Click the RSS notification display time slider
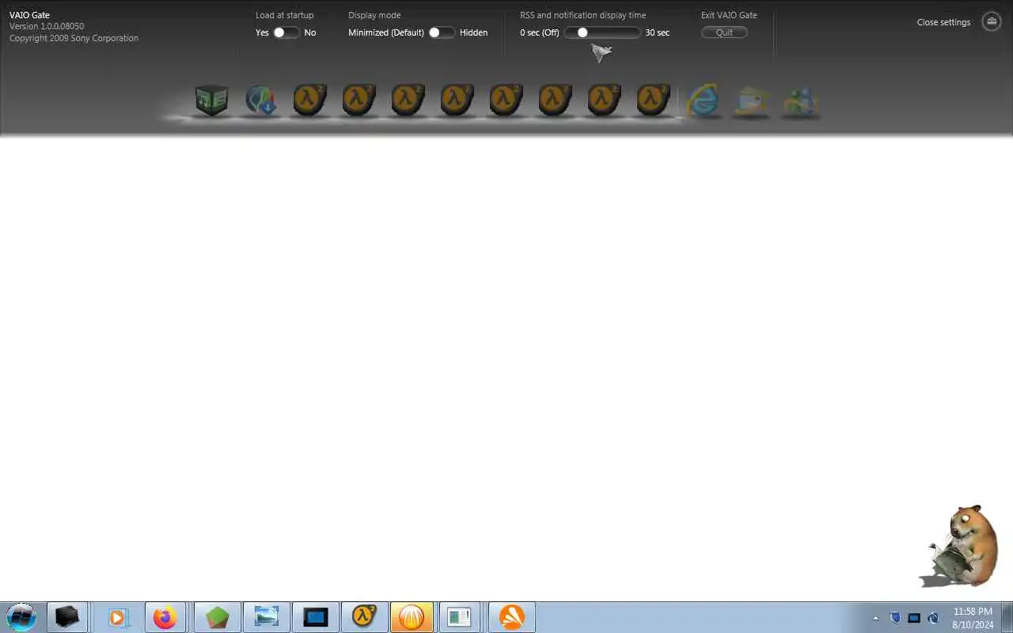The image size is (1013, 633). click(x=602, y=32)
